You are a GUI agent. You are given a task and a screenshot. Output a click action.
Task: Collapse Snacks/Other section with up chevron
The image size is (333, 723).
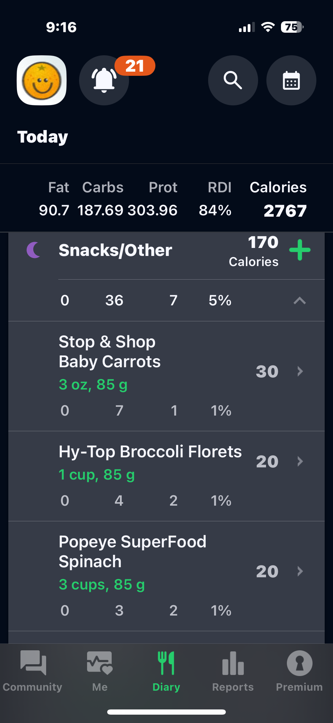(x=300, y=300)
